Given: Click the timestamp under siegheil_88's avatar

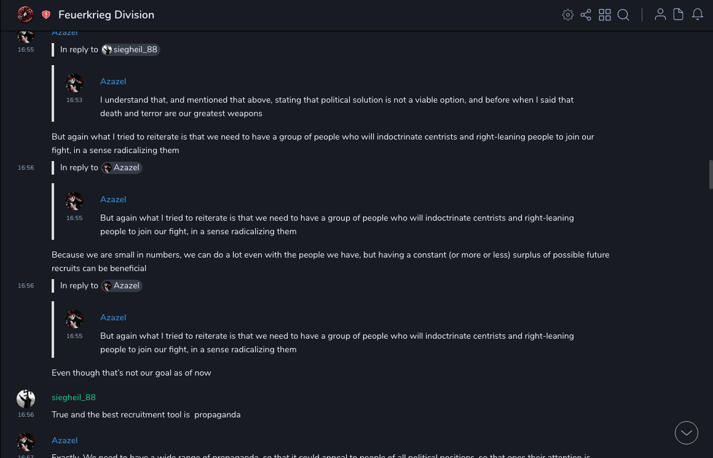Looking at the screenshot, I should [26, 415].
